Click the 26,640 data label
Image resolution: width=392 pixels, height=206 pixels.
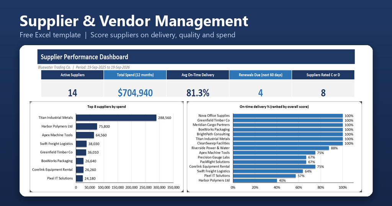[x=91, y=161]
